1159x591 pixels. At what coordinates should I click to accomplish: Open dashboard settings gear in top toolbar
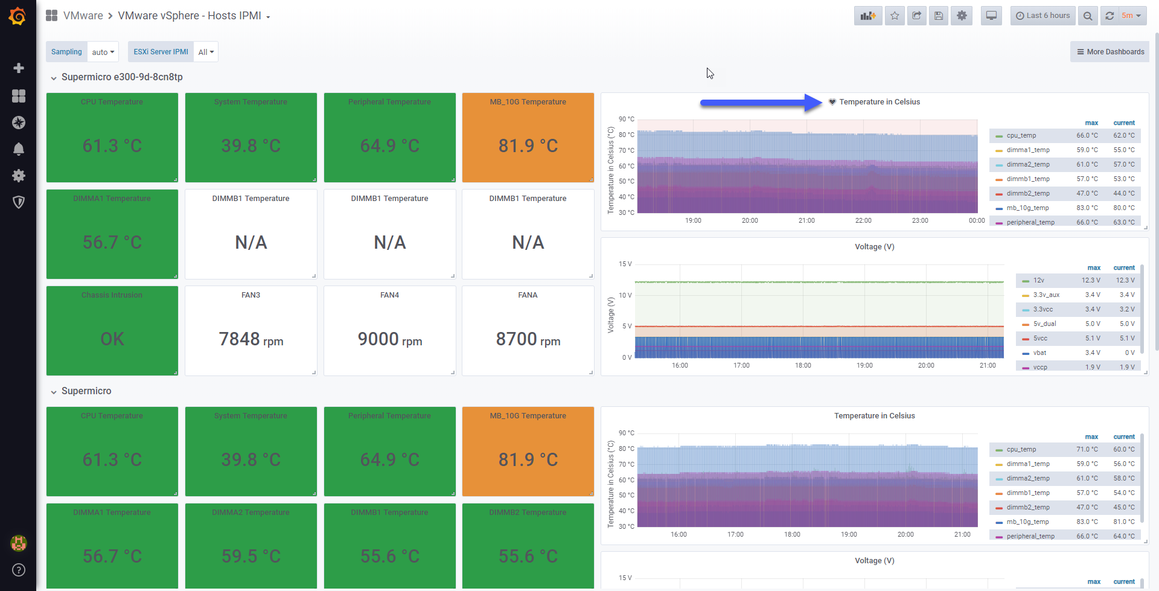pyautogui.click(x=962, y=16)
